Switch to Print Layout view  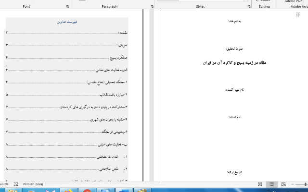pyautogui.click(x=271, y=184)
